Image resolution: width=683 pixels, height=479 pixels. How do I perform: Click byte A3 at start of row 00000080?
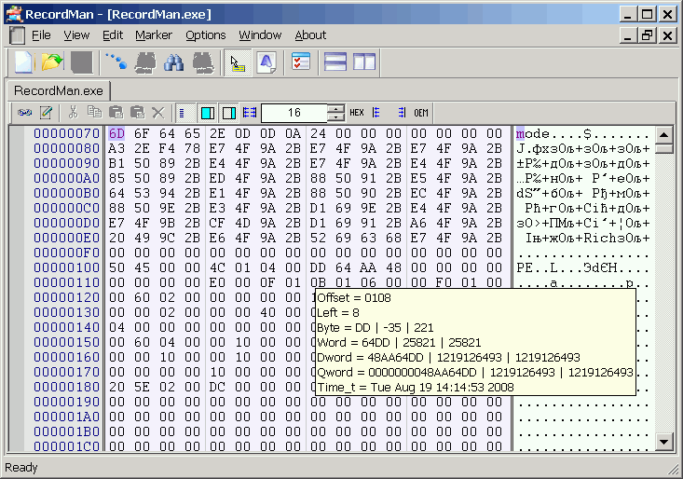coord(116,148)
